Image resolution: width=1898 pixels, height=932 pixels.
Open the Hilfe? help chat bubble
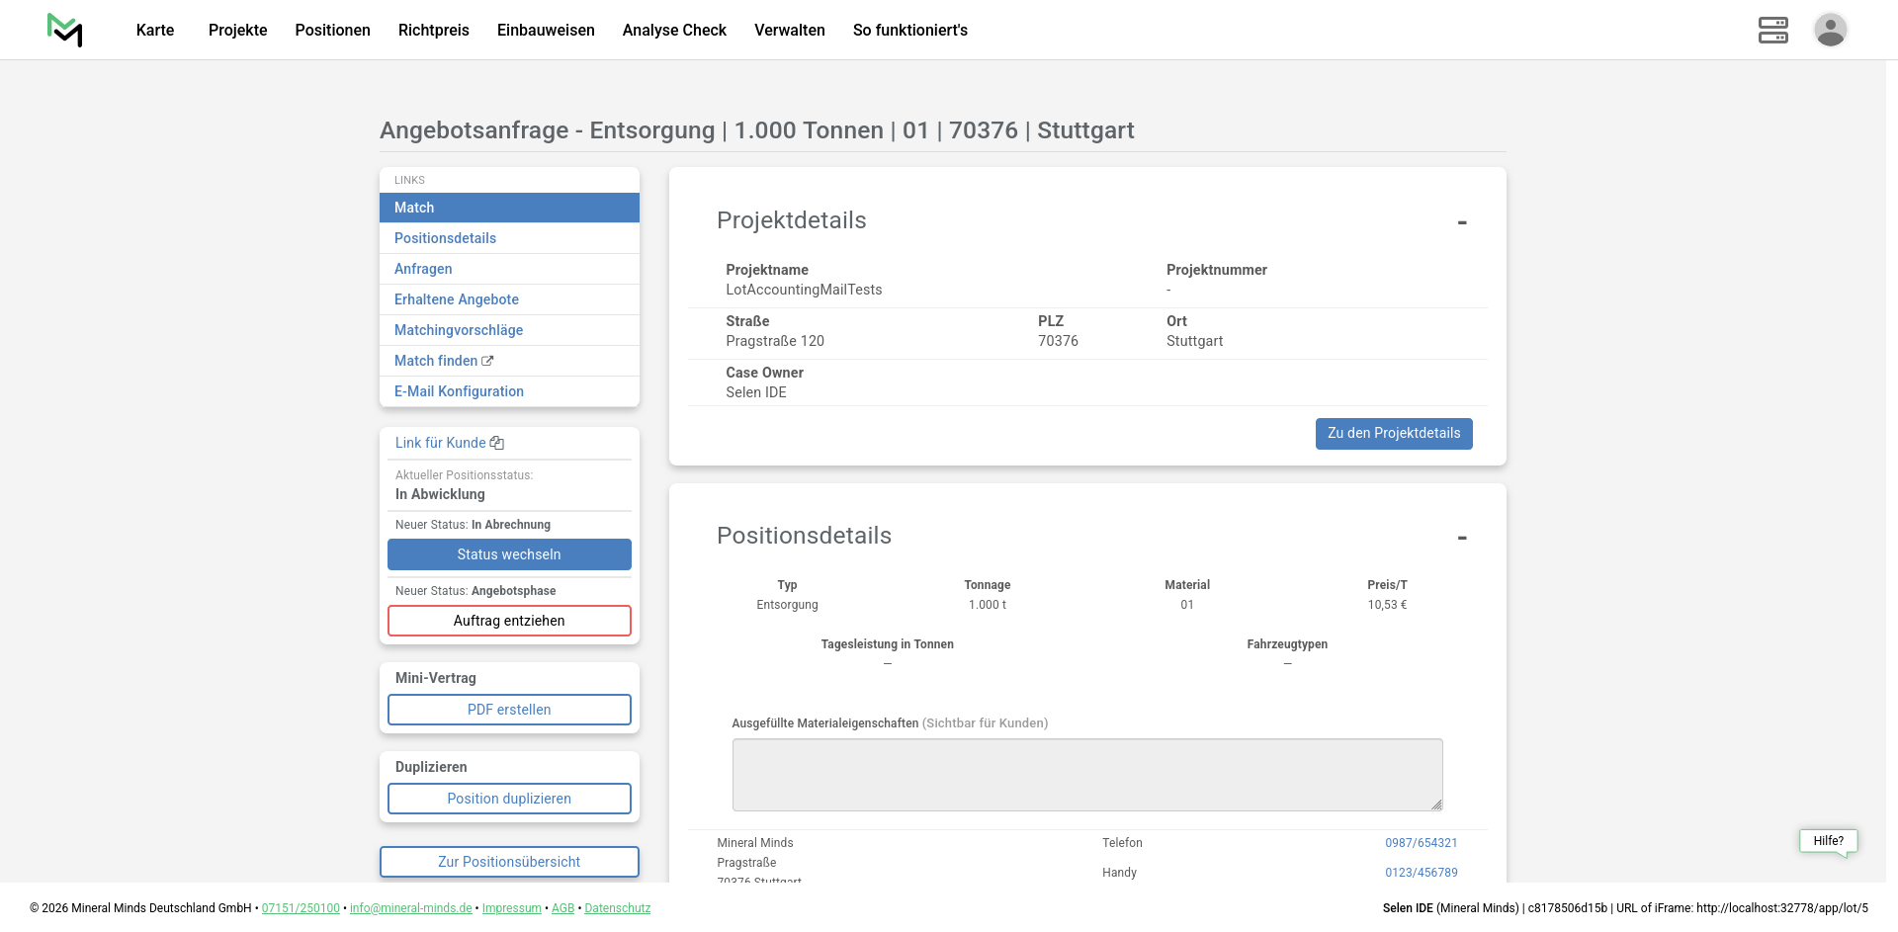pyautogui.click(x=1828, y=841)
